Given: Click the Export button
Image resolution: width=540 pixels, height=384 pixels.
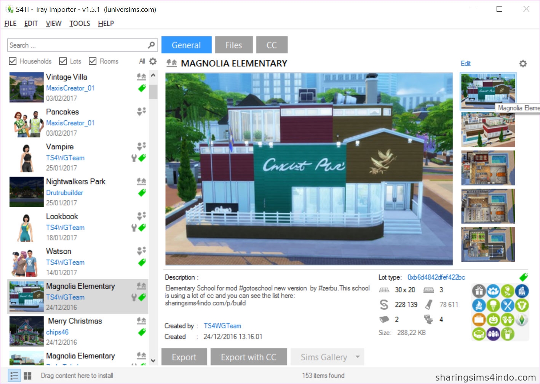Looking at the screenshot, I should (x=184, y=357).
